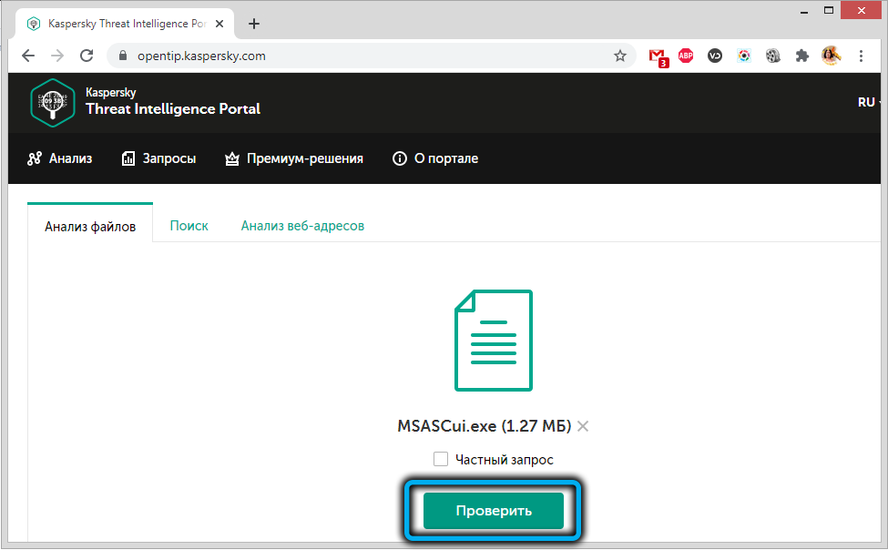Open the Запросы menu item
This screenshot has width=888, height=550.
click(x=158, y=158)
